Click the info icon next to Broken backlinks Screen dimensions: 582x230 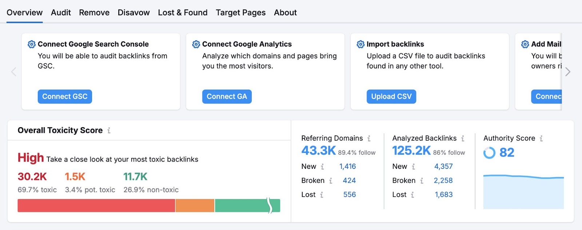[332, 181]
